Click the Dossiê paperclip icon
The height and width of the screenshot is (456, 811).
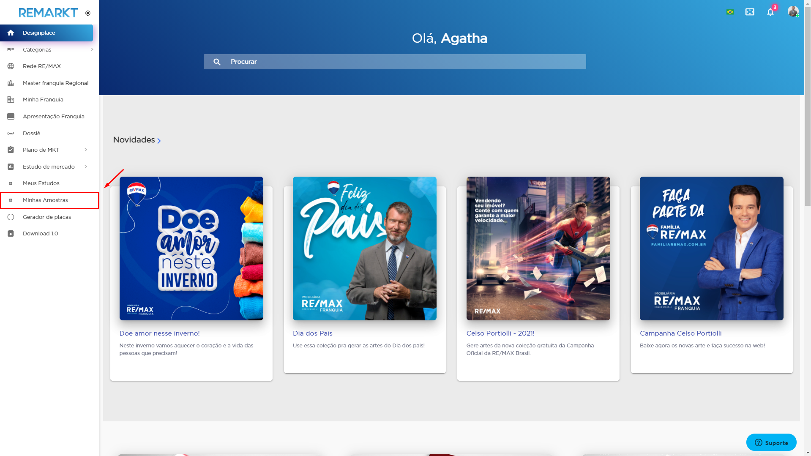11,134
